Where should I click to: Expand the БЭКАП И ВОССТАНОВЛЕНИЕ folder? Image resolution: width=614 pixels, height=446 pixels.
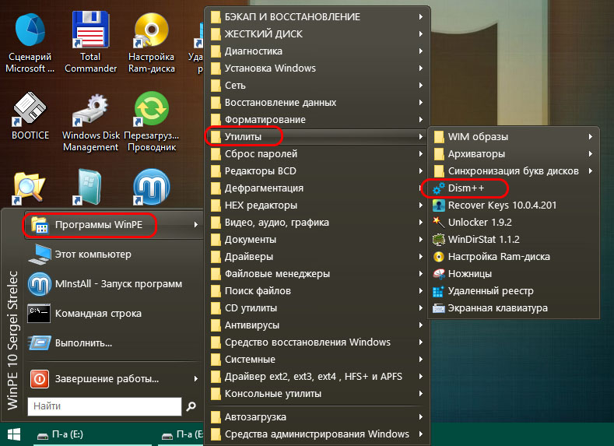point(317,17)
